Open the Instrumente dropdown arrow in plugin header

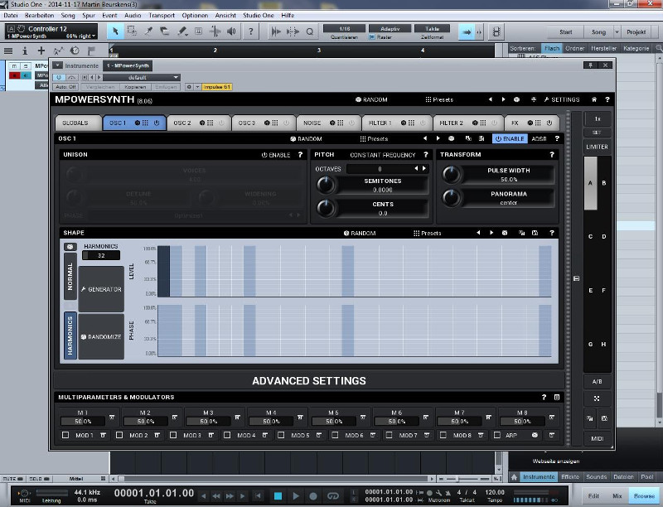[x=57, y=65]
